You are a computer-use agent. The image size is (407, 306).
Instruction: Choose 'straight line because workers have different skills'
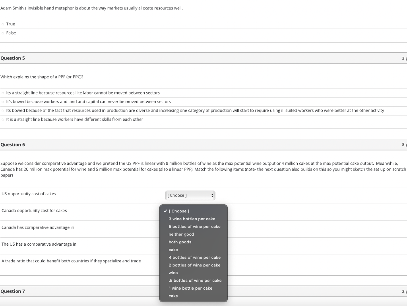click(3, 119)
